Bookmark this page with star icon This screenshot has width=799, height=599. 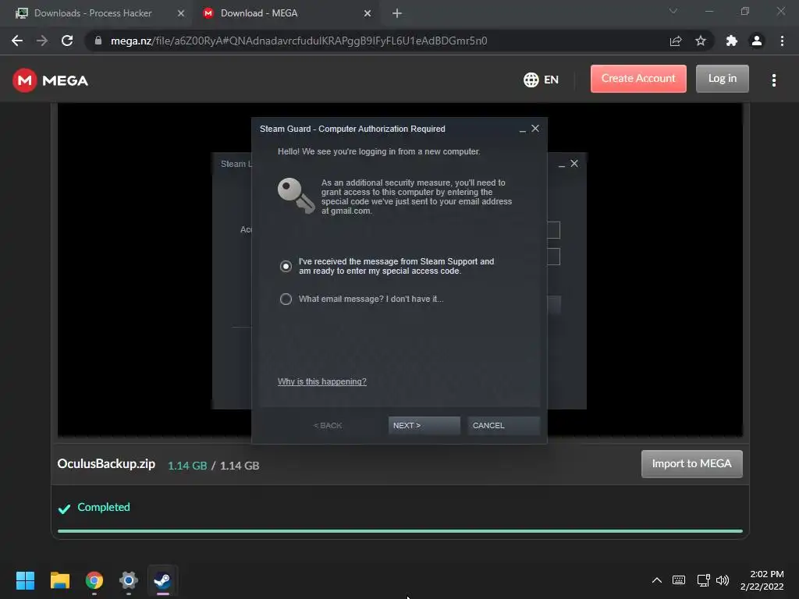click(701, 41)
